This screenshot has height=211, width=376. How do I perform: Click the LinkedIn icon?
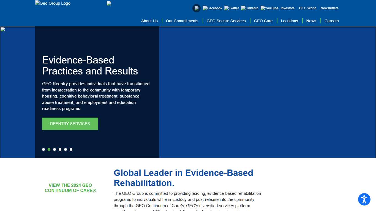pos(250,8)
